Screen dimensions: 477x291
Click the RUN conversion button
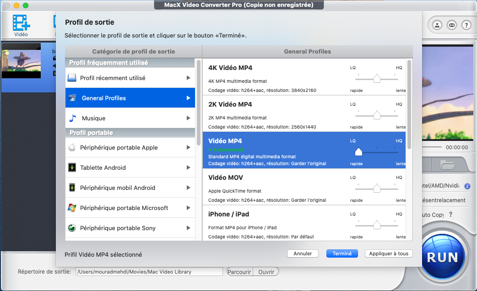[443, 257]
